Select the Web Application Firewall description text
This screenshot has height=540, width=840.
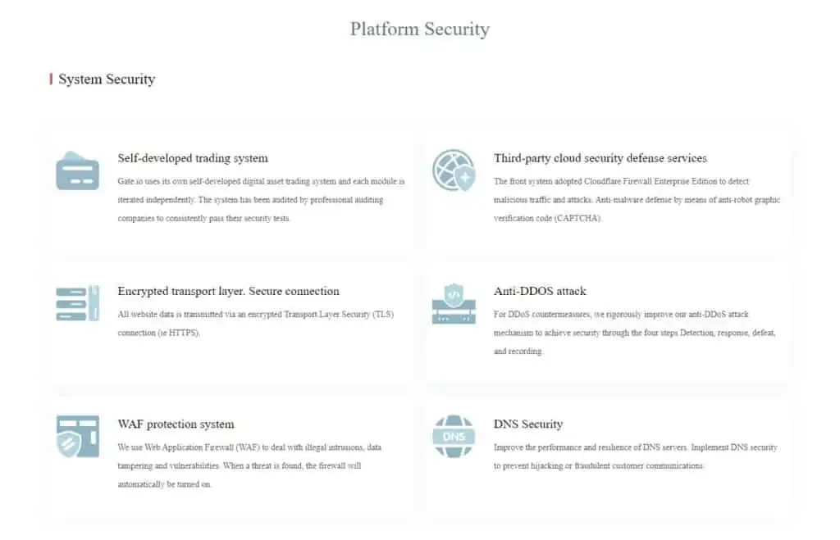(x=249, y=465)
